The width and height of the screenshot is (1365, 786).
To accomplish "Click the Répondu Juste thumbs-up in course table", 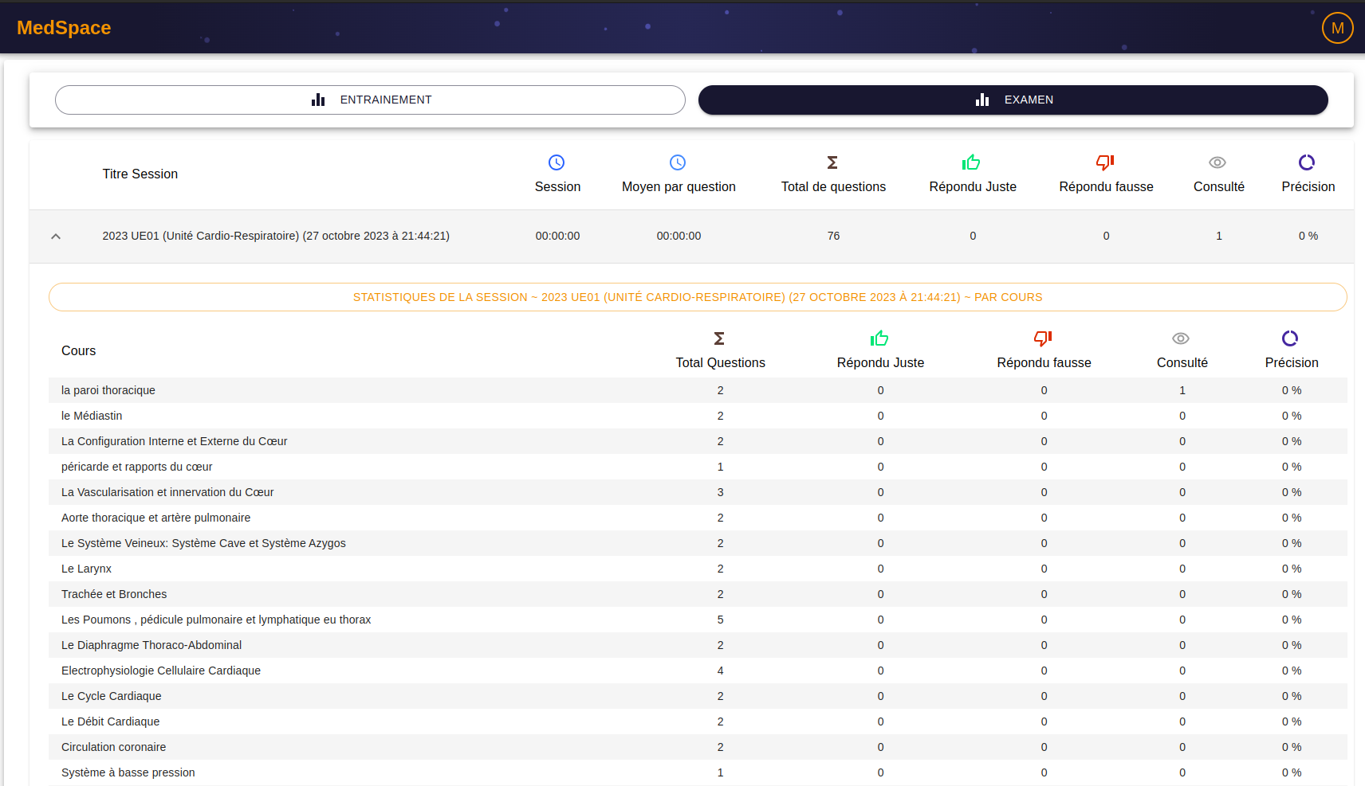I will (879, 338).
